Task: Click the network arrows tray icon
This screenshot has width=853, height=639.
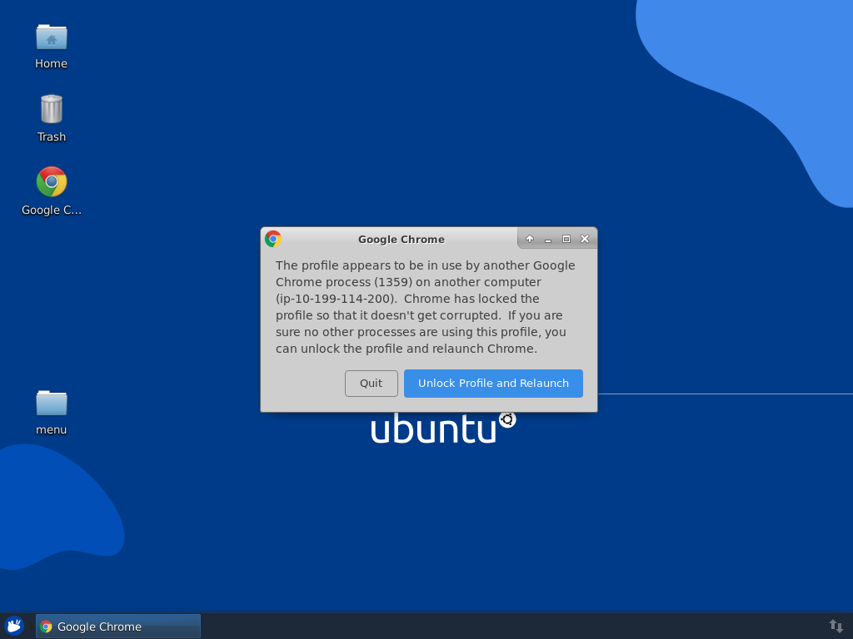Action: click(x=836, y=626)
